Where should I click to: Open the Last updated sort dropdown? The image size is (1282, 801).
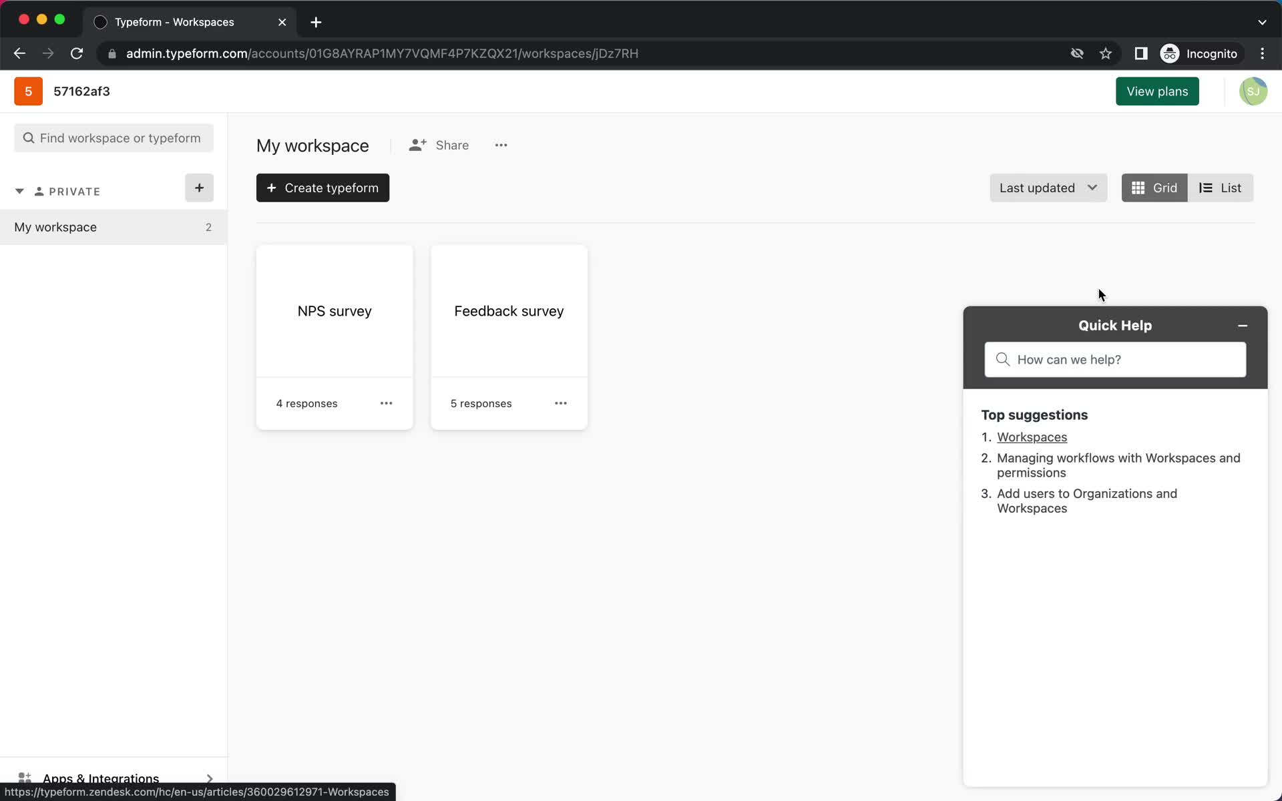pyautogui.click(x=1048, y=188)
